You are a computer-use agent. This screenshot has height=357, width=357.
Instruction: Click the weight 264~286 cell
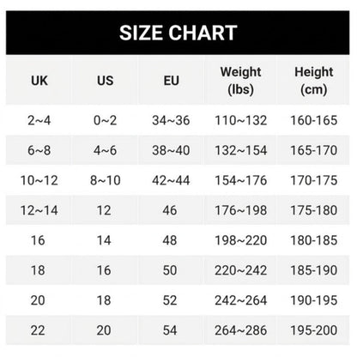coord(240,330)
